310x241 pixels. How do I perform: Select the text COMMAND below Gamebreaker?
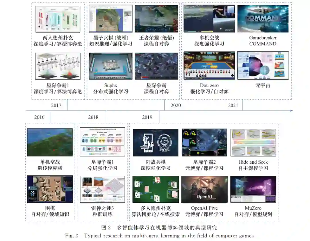[x=263, y=44]
